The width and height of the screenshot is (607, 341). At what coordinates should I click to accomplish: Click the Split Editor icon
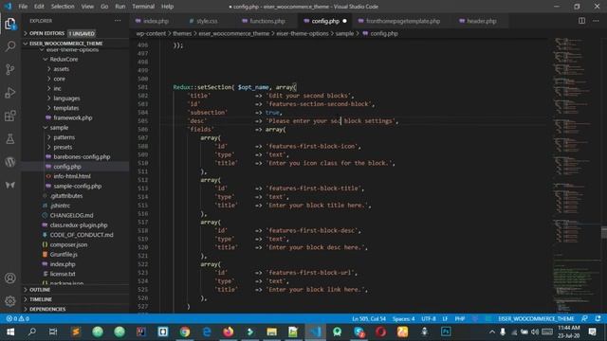[581, 21]
